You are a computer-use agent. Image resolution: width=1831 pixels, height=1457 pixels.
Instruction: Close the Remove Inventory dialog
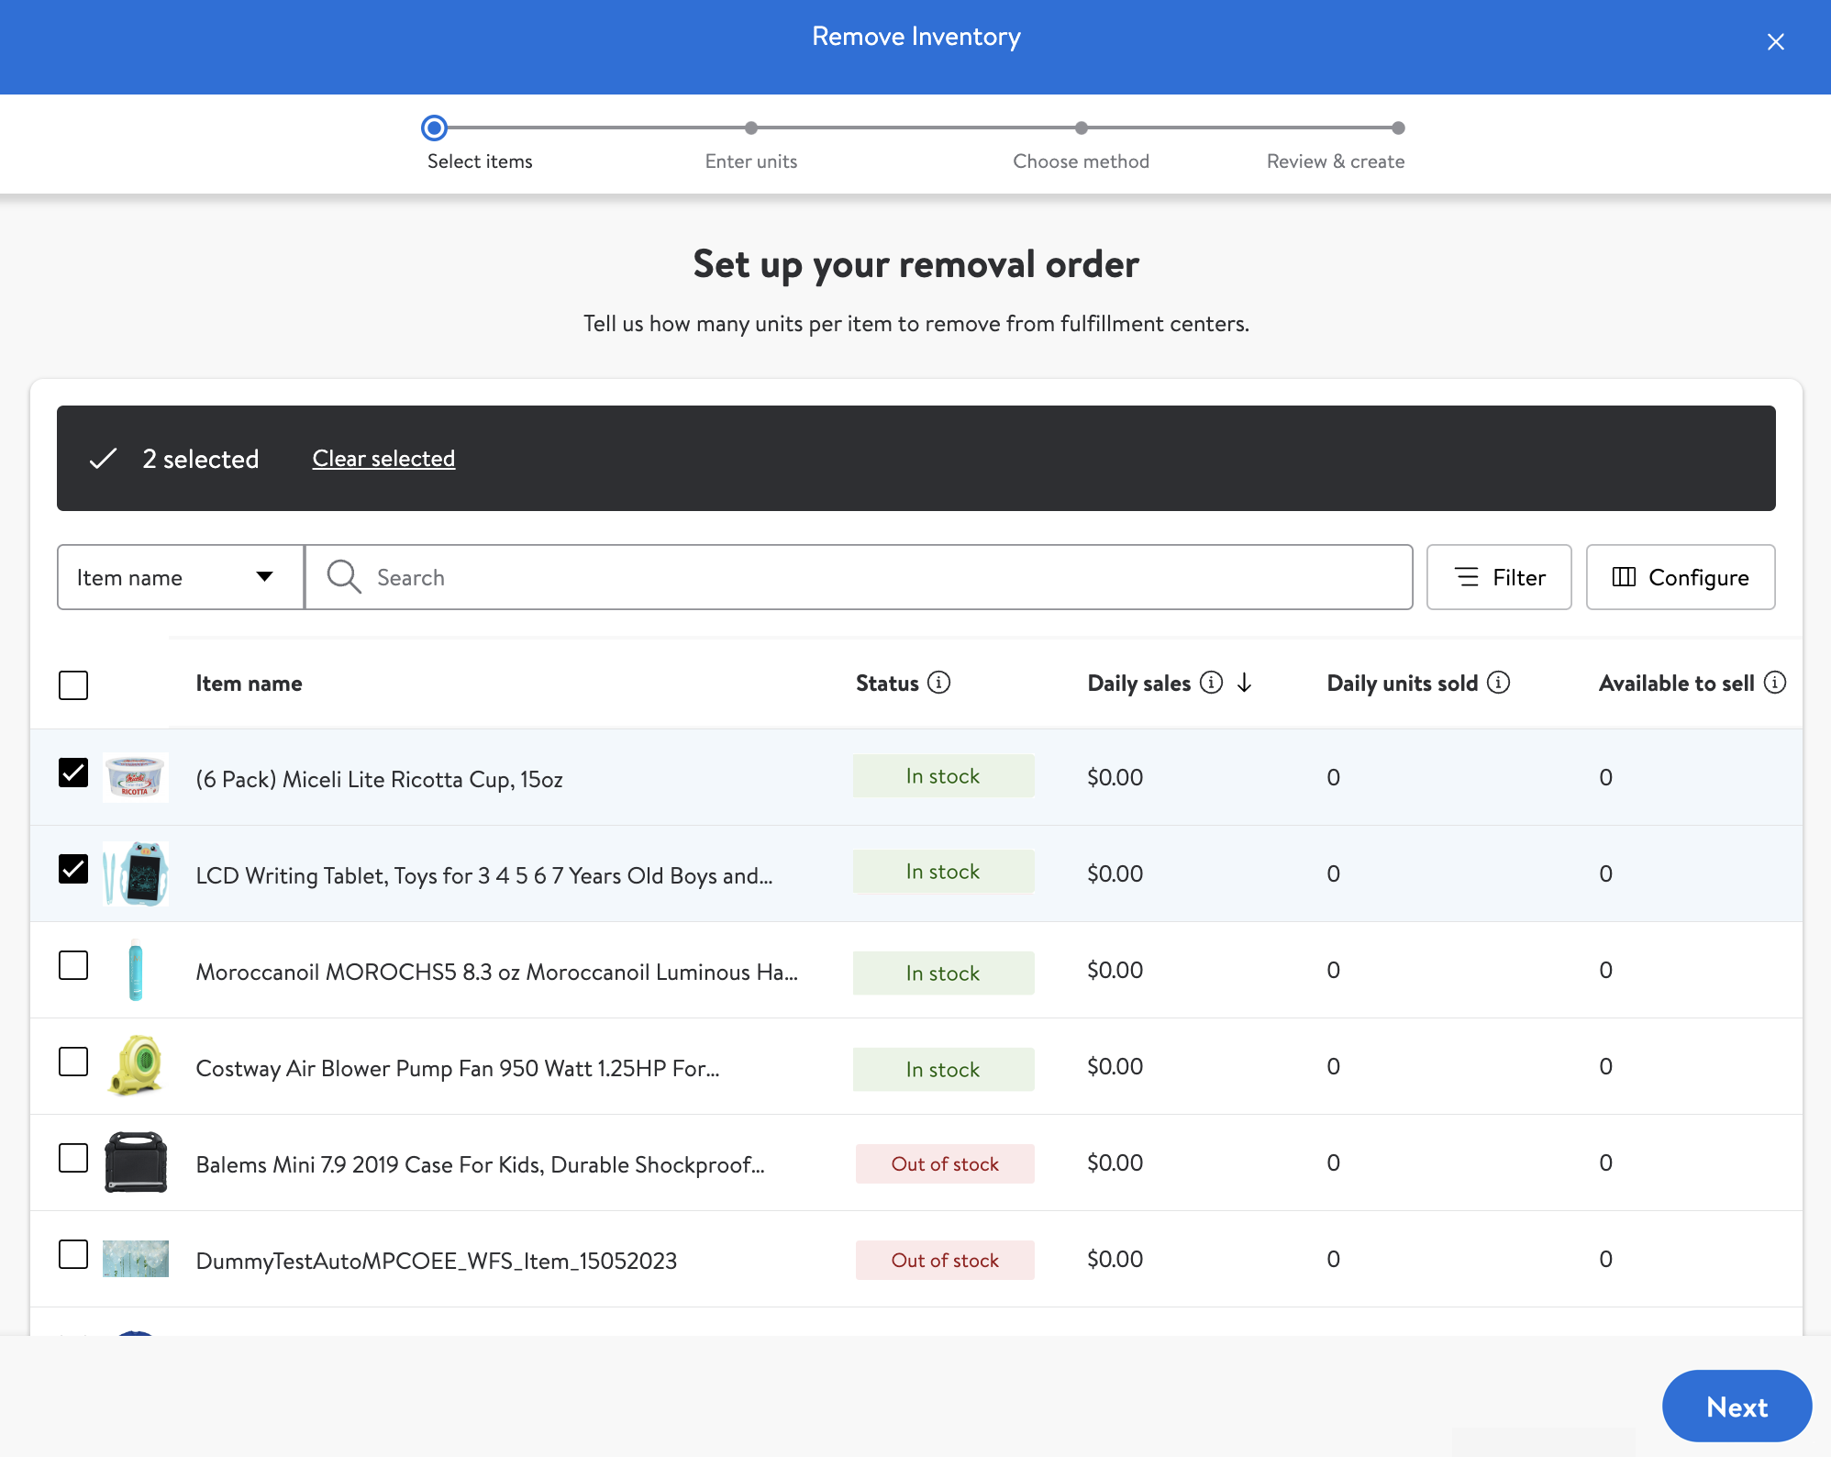[x=1775, y=42]
